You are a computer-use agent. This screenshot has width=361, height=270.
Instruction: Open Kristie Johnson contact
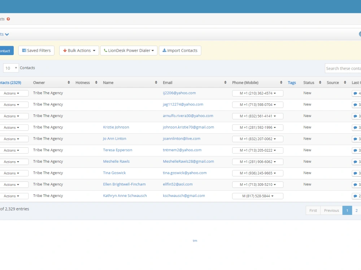[x=116, y=127]
